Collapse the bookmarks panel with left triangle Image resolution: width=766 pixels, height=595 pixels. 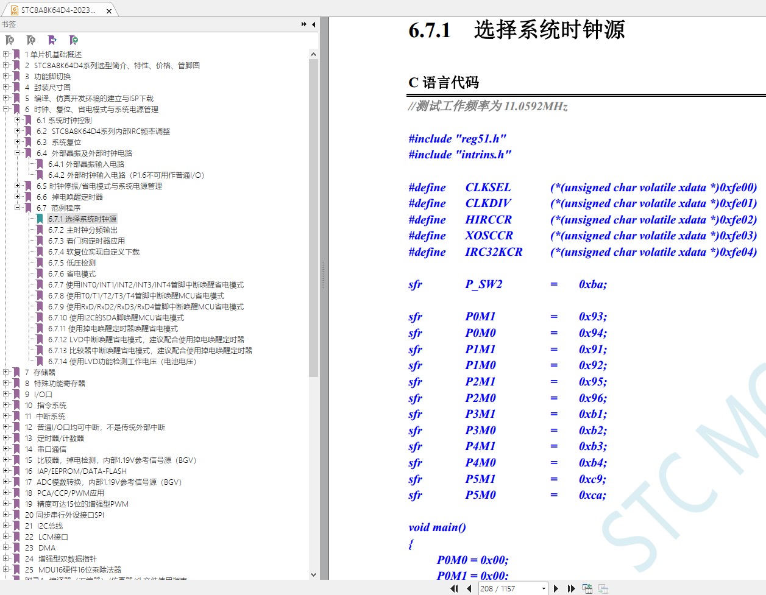[x=313, y=24]
